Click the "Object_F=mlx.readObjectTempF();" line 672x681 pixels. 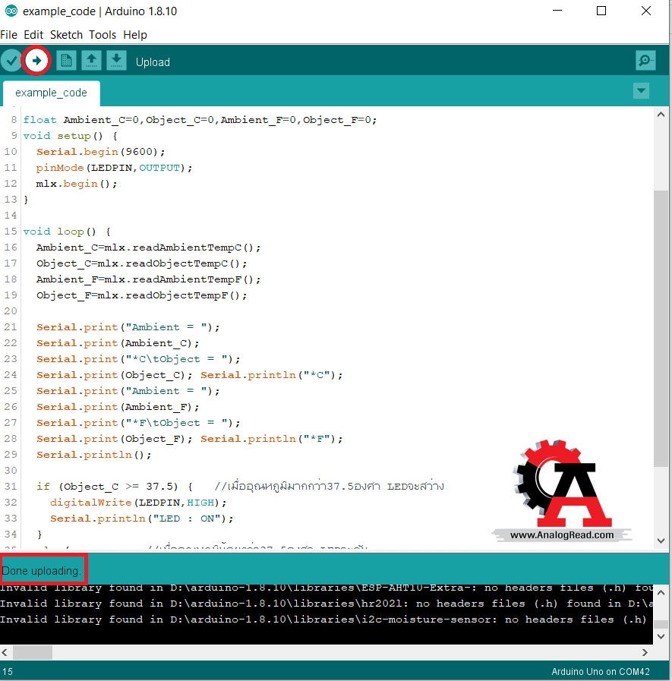click(x=141, y=295)
